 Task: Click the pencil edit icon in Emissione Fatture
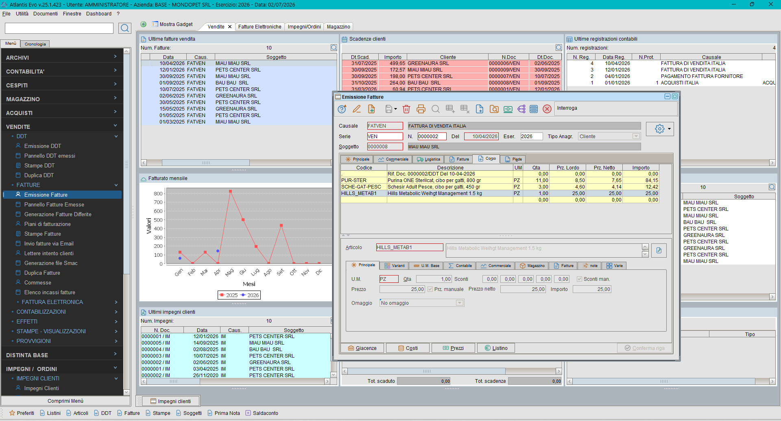point(356,109)
